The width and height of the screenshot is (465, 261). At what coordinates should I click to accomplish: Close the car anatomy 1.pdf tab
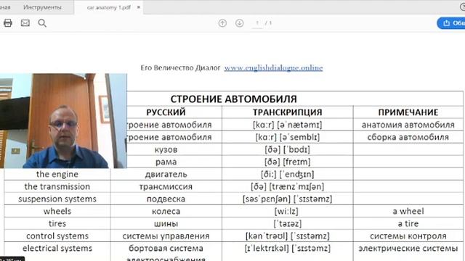(139, 7)
